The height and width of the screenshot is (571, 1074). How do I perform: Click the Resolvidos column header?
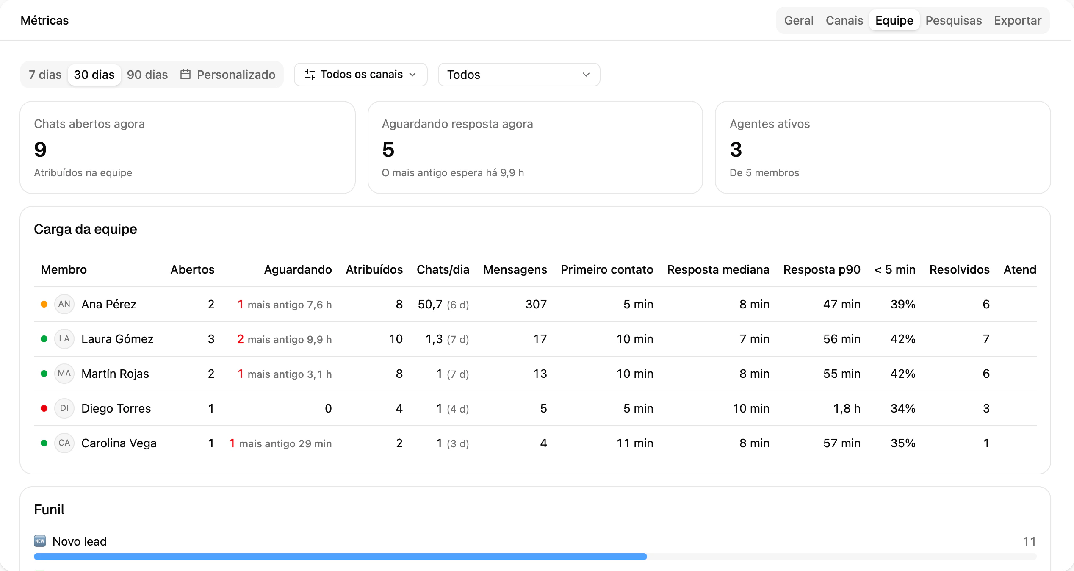point(959,269)
